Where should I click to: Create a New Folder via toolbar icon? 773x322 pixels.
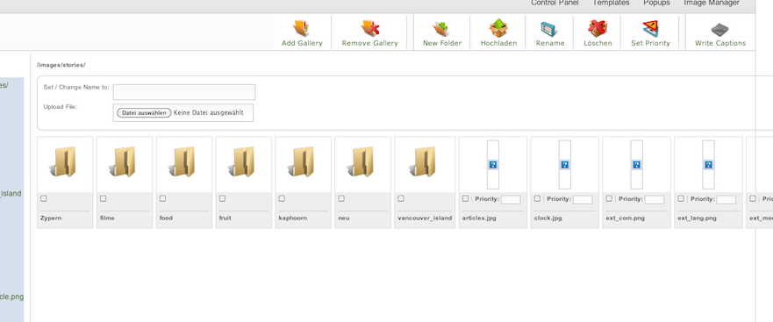coord(441,29)
